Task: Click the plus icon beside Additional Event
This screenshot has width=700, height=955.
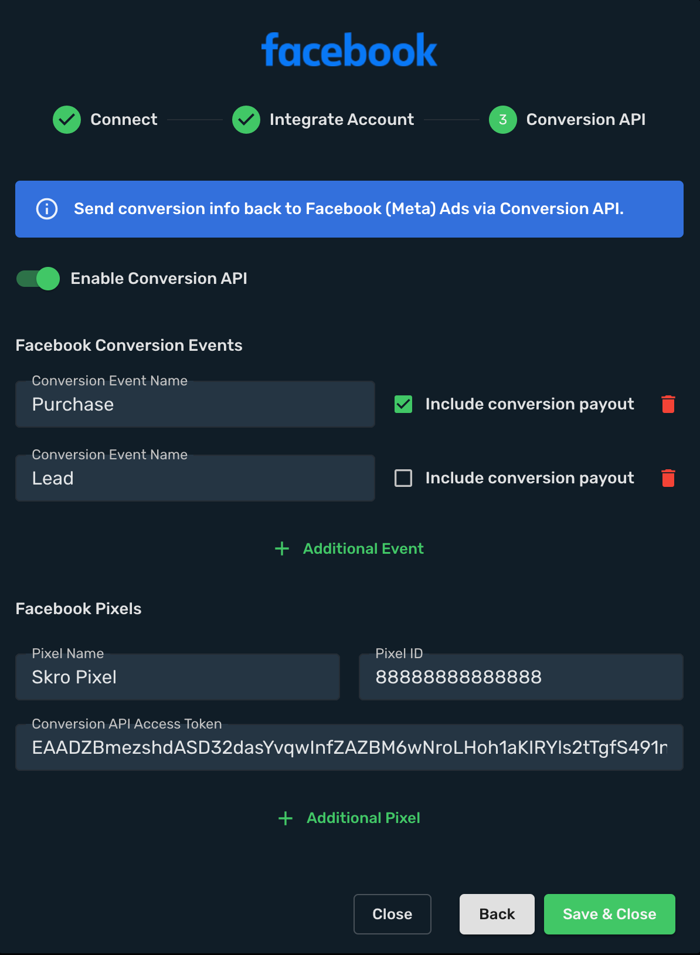Action: (282, 548)
